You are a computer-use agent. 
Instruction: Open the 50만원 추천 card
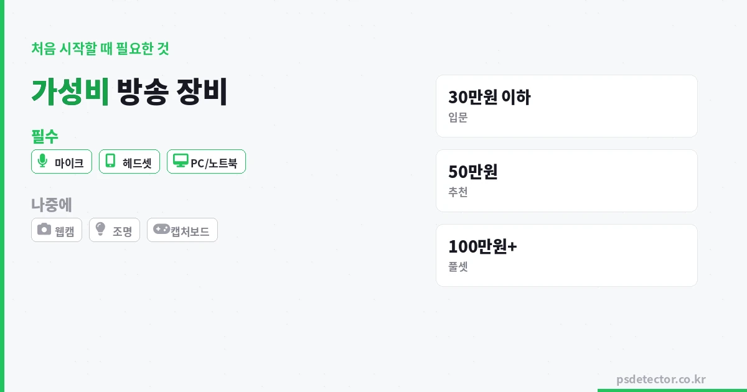coord(566,181)
